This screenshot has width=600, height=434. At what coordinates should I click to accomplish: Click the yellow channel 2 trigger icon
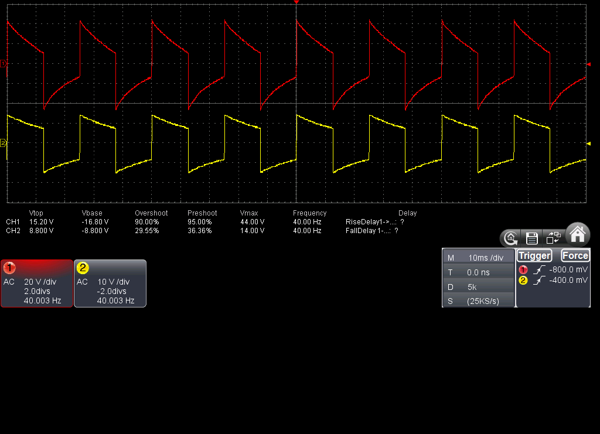click(x=523, y=281)
